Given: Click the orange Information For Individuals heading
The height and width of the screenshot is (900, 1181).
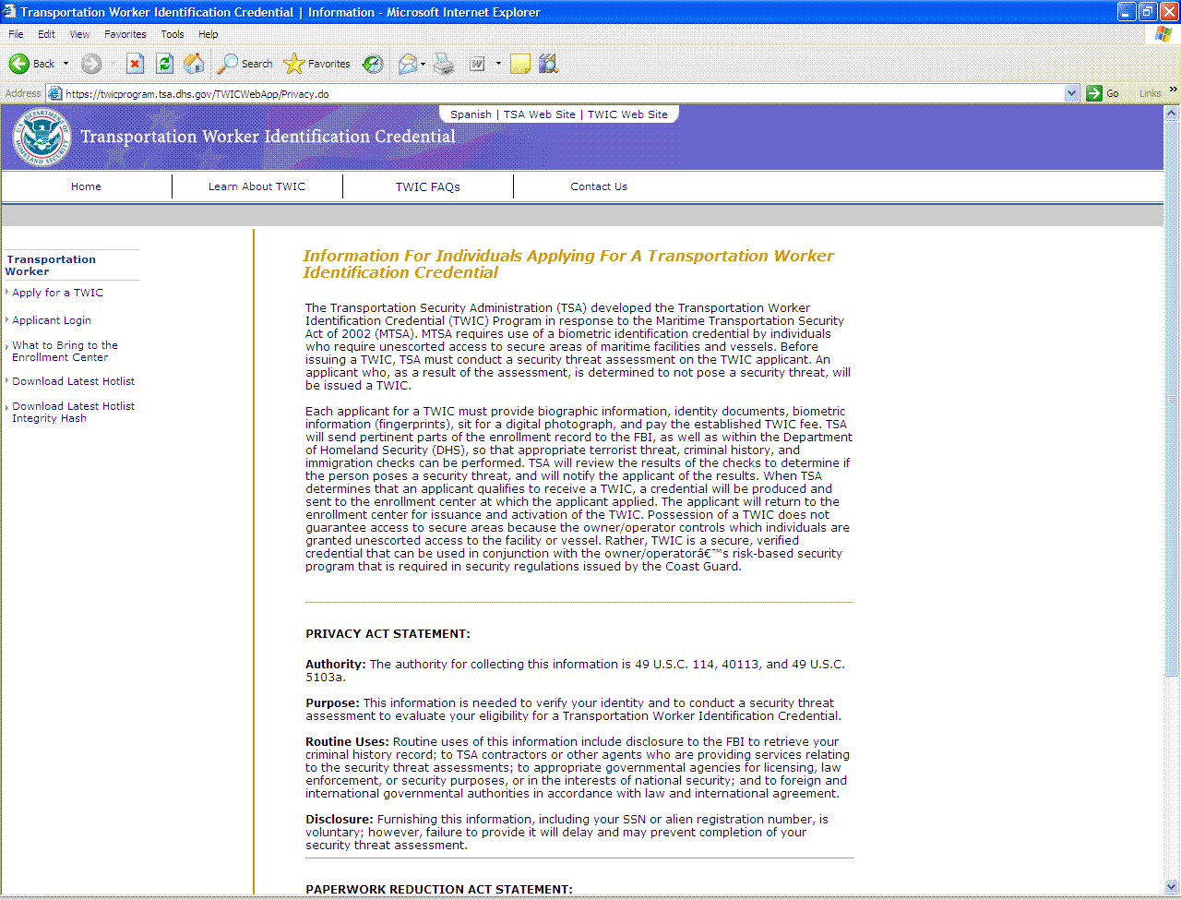Looking at the screenshot, I should tap(568, 264).
